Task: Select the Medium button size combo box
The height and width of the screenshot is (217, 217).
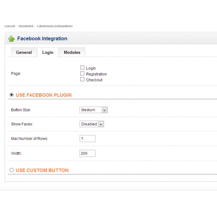Action: [93, 110]
